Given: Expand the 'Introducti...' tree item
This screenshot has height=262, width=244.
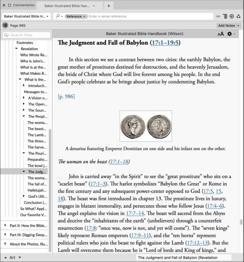Looking at the screenshot, I should pos(24,85).
